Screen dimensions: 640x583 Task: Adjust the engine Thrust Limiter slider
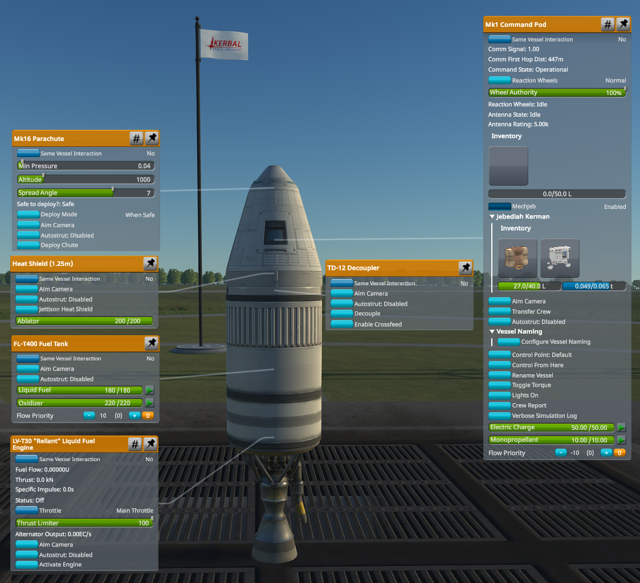click(84, 523)
